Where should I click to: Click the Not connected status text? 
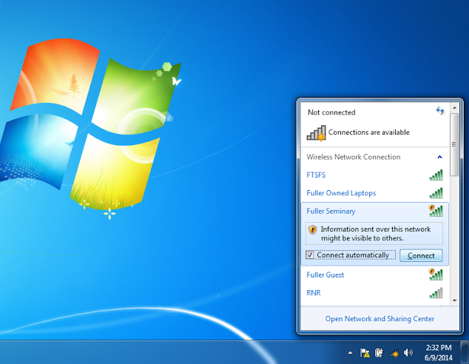[x=331, y=112]
